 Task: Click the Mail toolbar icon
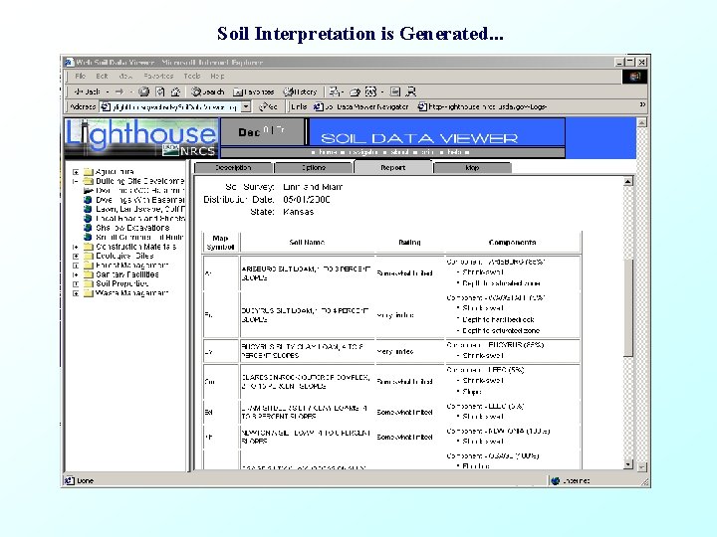[335, 91]
